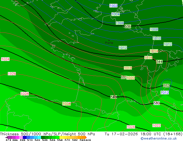The image size is (183, 141).
Task: Click the 1006 isobar label
Action: tap(120, 23)
